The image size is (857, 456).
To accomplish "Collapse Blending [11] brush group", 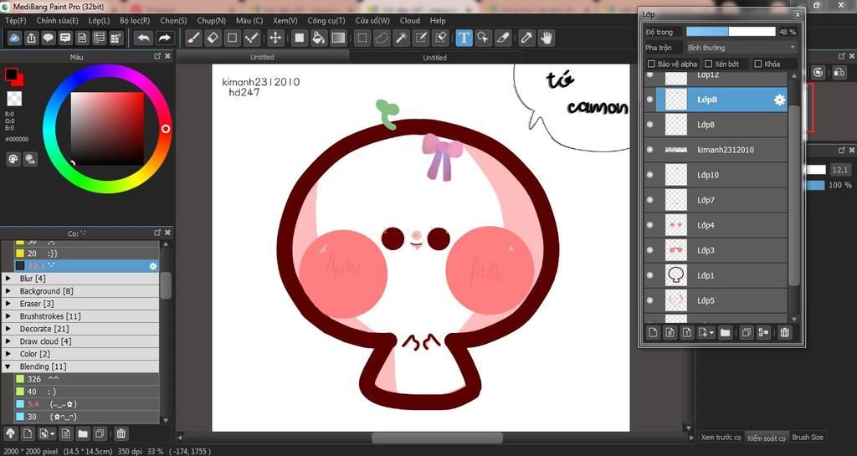I will 8,366.
